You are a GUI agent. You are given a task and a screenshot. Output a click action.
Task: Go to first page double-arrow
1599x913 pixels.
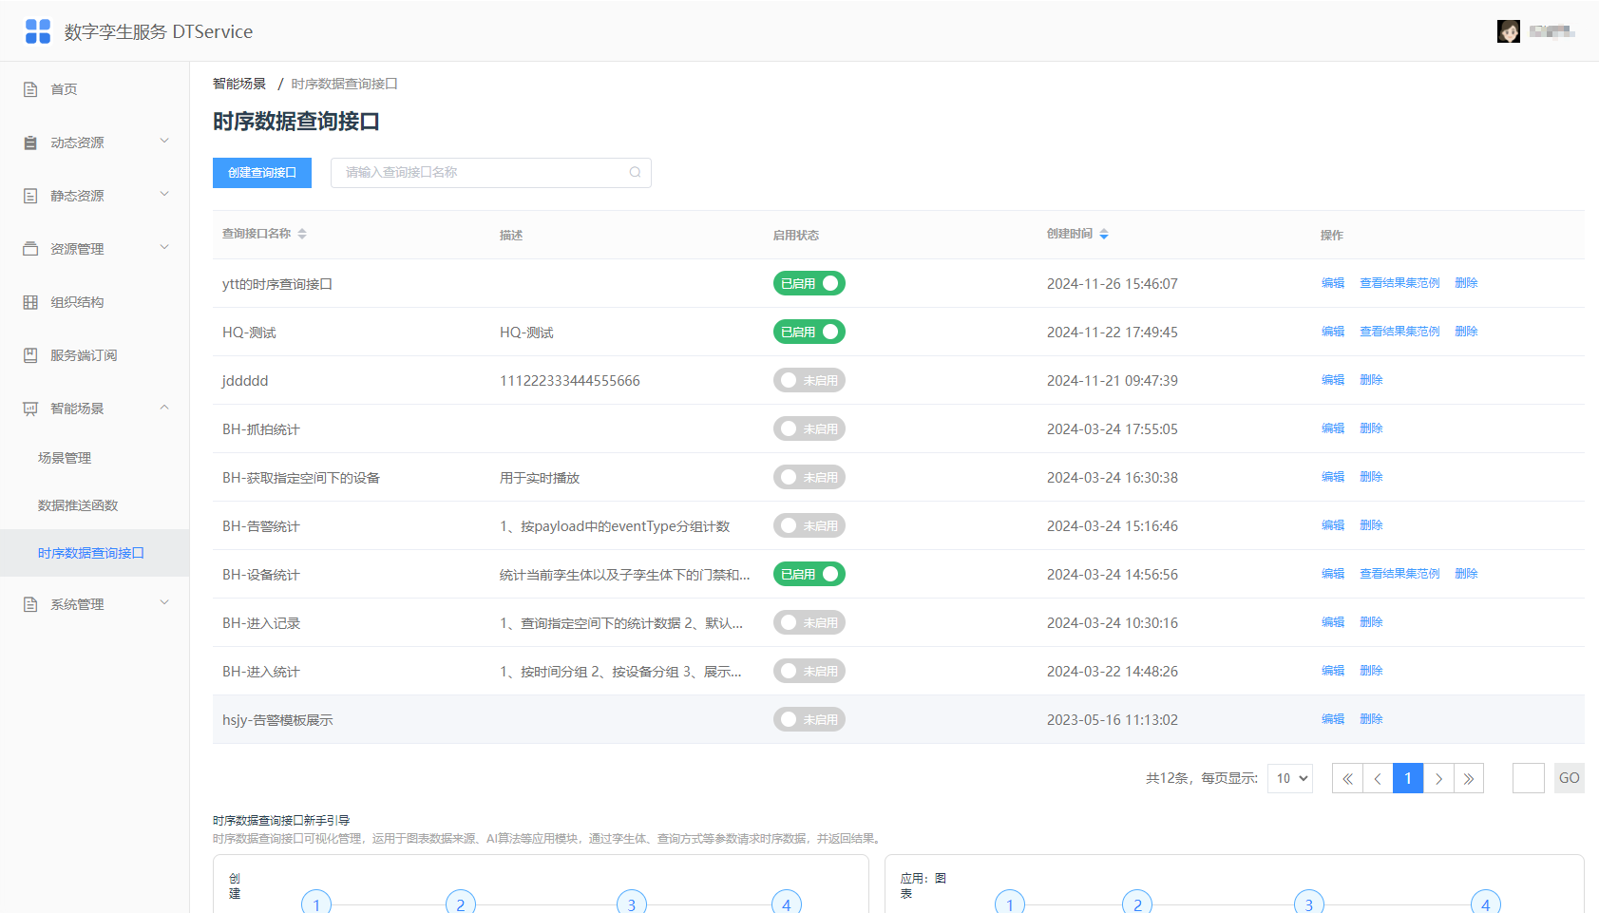click(1347, 778)
